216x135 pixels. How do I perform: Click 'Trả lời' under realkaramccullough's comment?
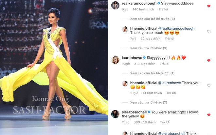tap(163, 9)
